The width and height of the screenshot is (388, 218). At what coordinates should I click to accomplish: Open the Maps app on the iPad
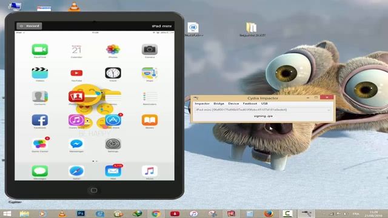coord(150,73)
